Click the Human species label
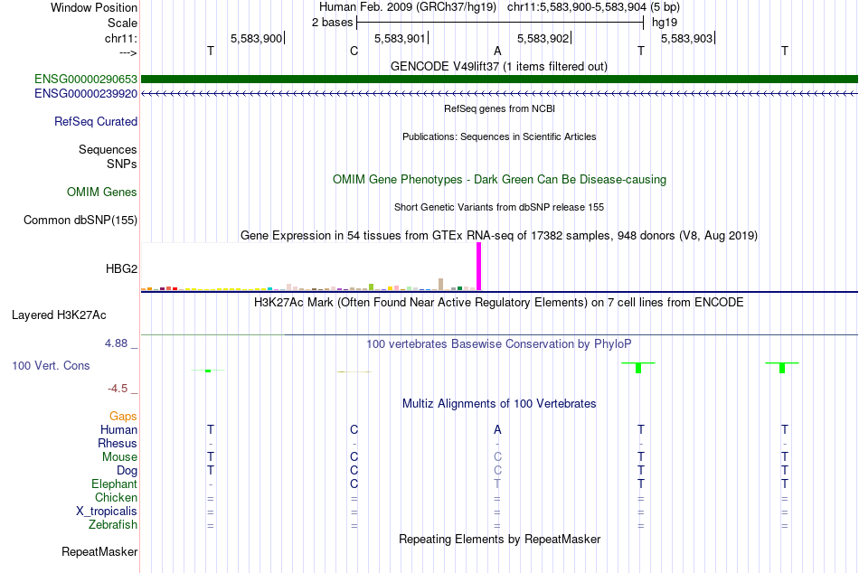 (118, 430)
